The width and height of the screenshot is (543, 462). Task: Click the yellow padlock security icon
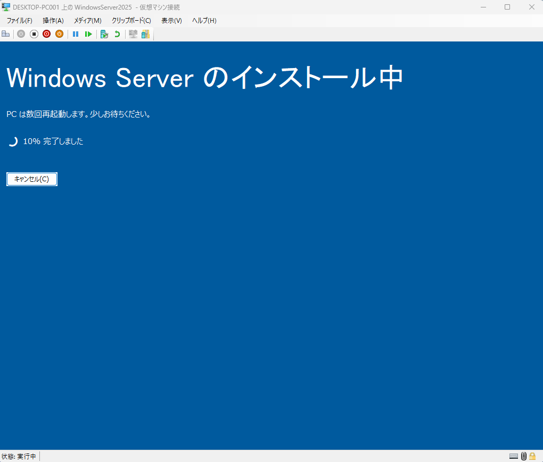point(532,456)
